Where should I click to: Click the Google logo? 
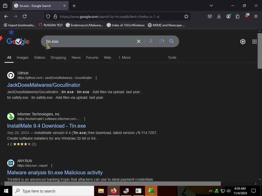coord(18,41)
